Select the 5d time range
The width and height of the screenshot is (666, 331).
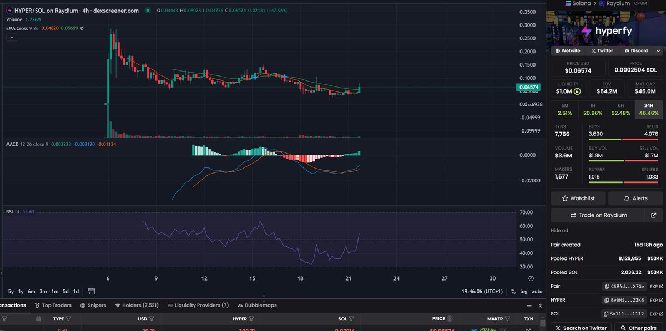pos(66,291)
